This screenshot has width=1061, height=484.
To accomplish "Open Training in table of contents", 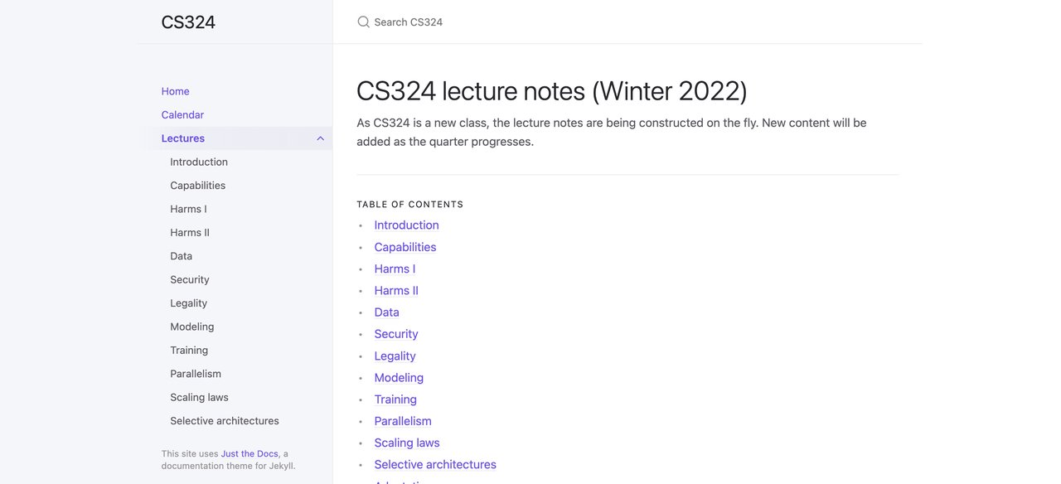I will pos(395,399).
